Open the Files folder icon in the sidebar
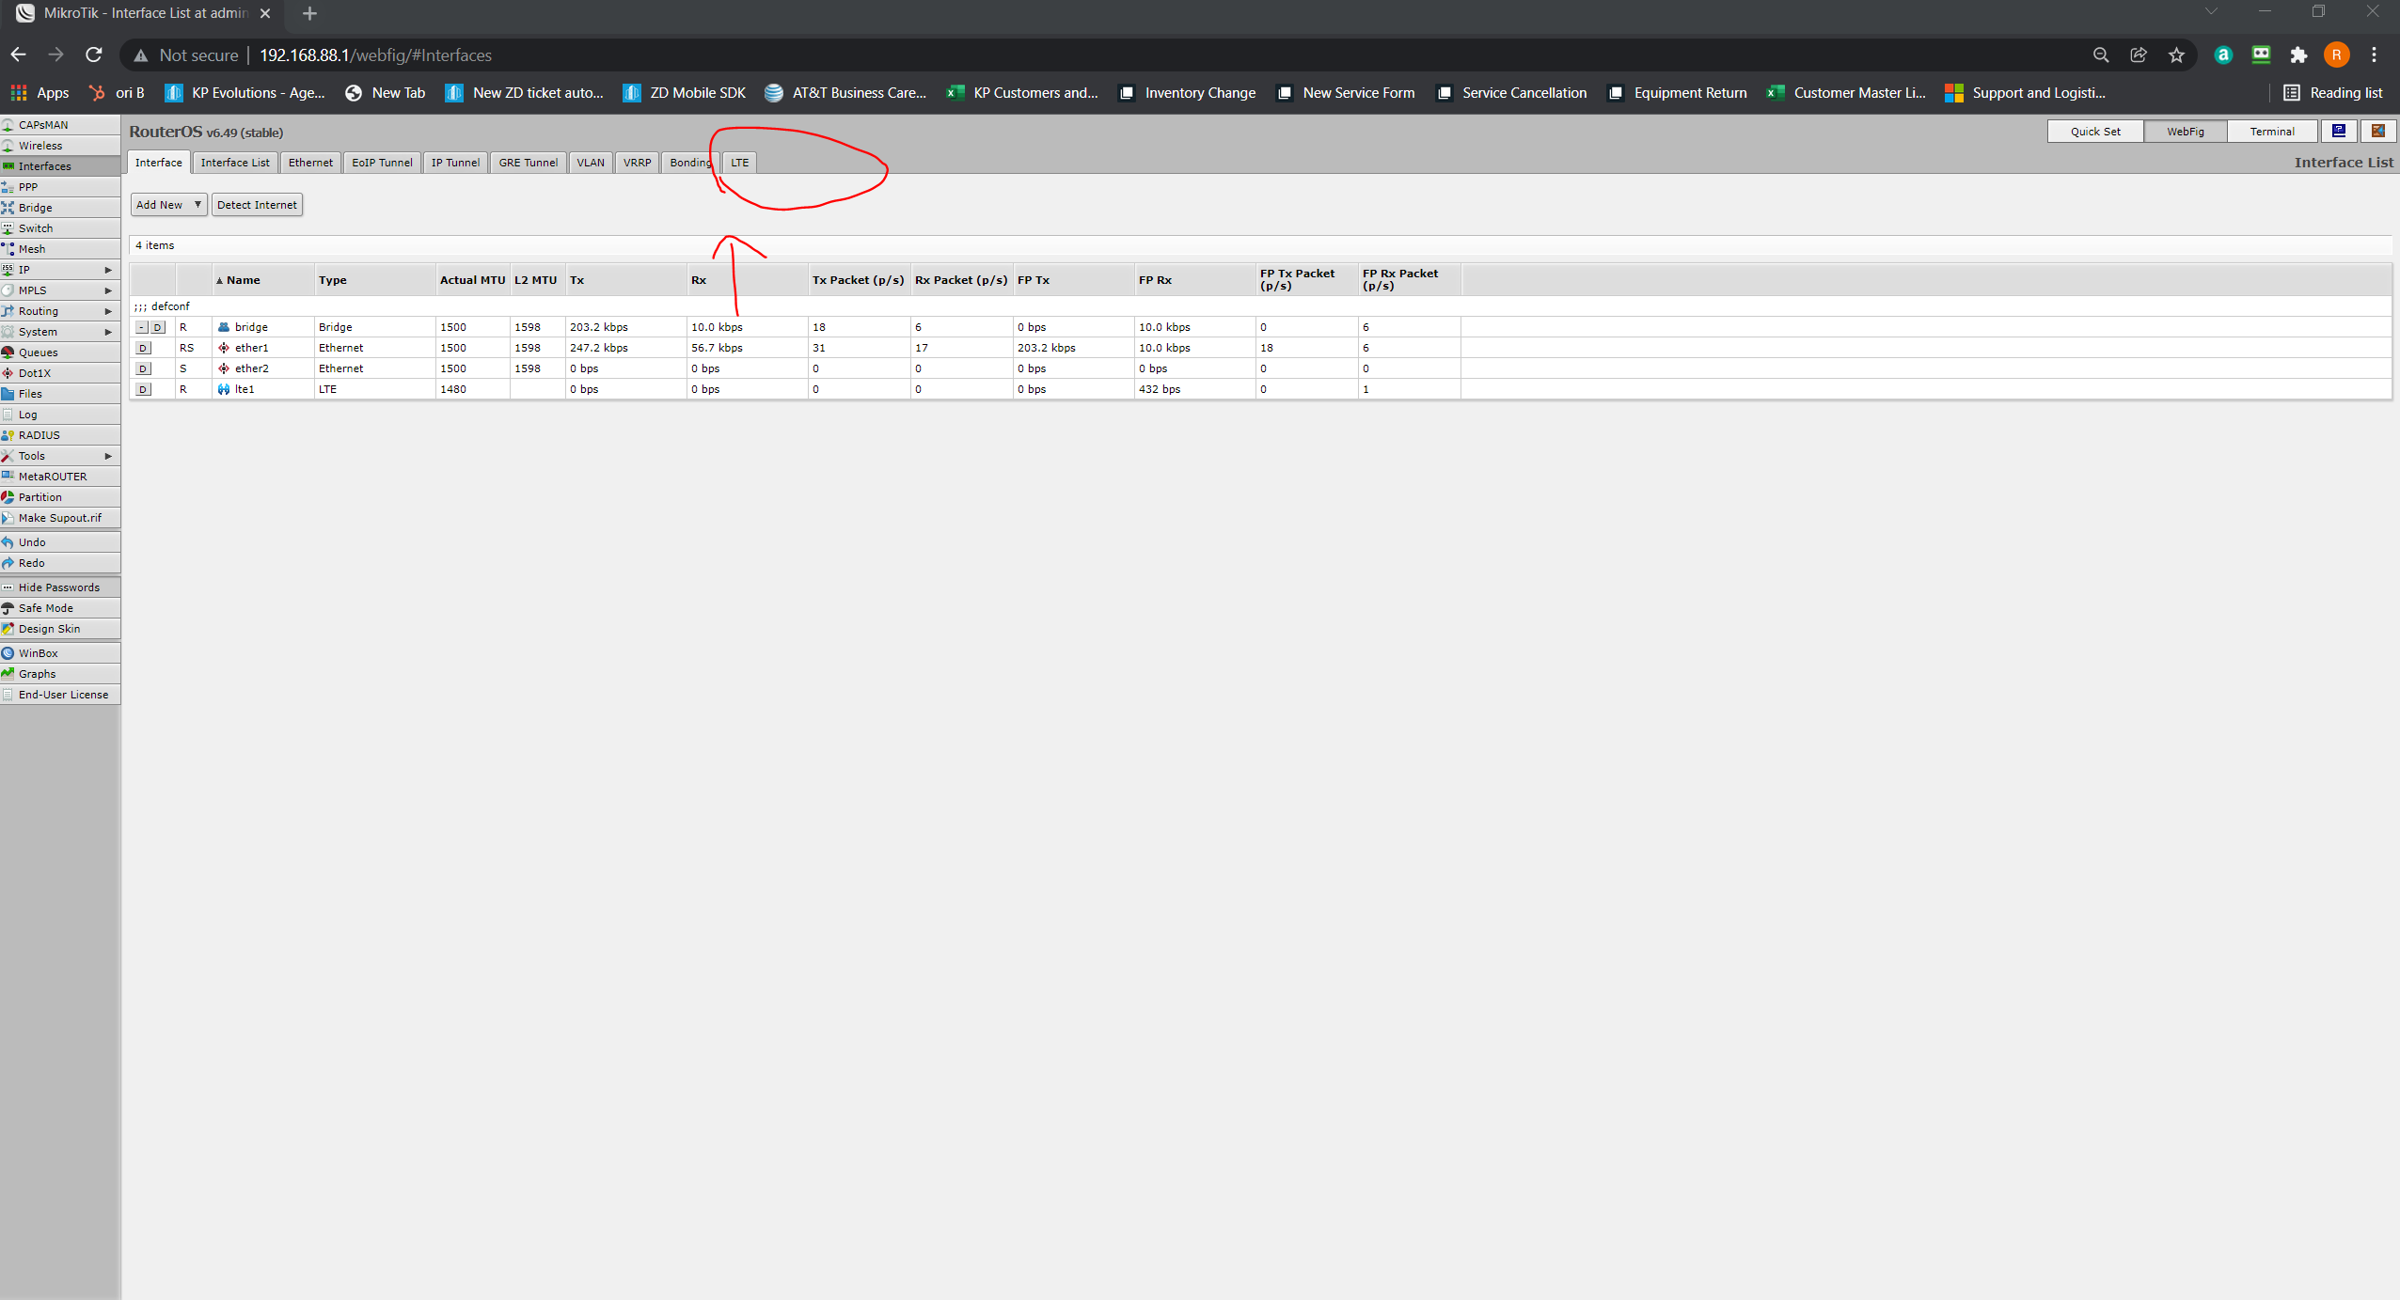Image resolution: width=2400 pixels, height=1300 pixels. click(x=8, y=394)
